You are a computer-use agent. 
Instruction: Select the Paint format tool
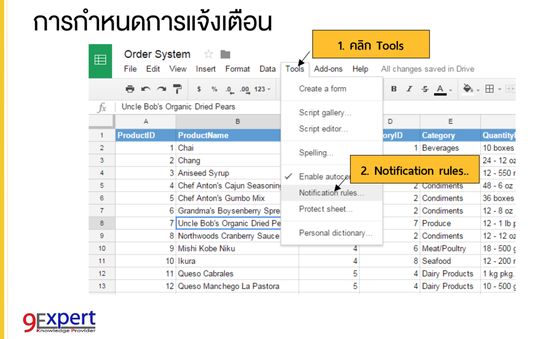(x=177, y=89)
